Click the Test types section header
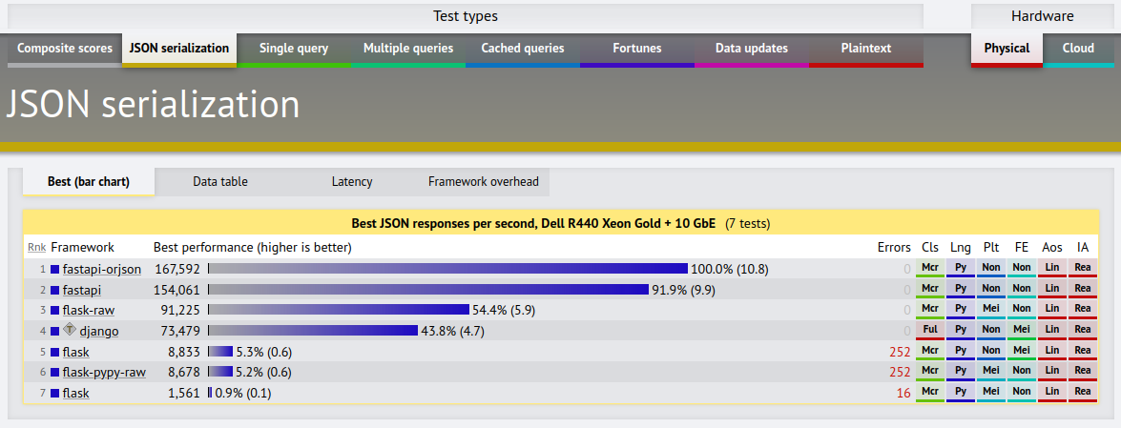Image resolution: width=1121 pixels, height=428 pixels. click(x=466, y=15)
